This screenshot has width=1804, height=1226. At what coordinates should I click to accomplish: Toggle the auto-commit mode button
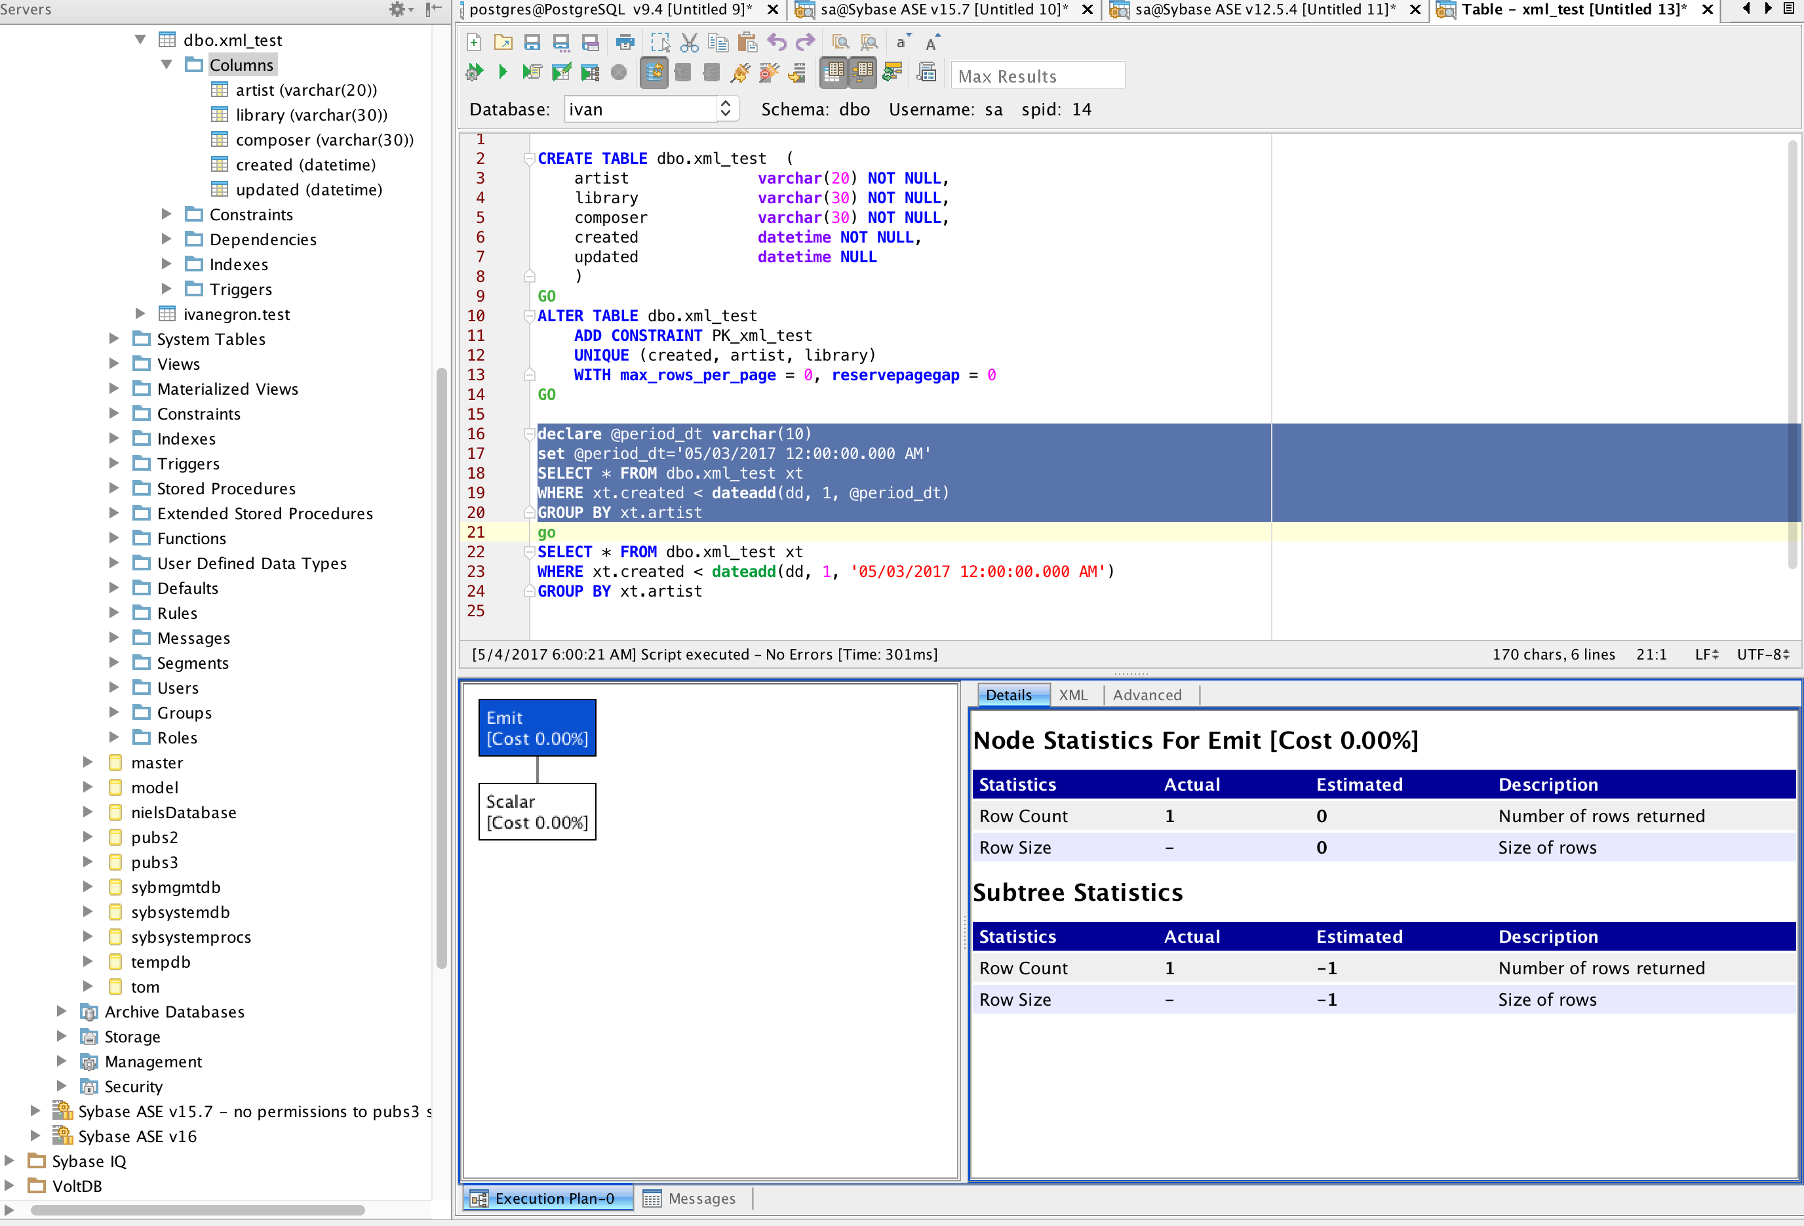pos(654,73)
